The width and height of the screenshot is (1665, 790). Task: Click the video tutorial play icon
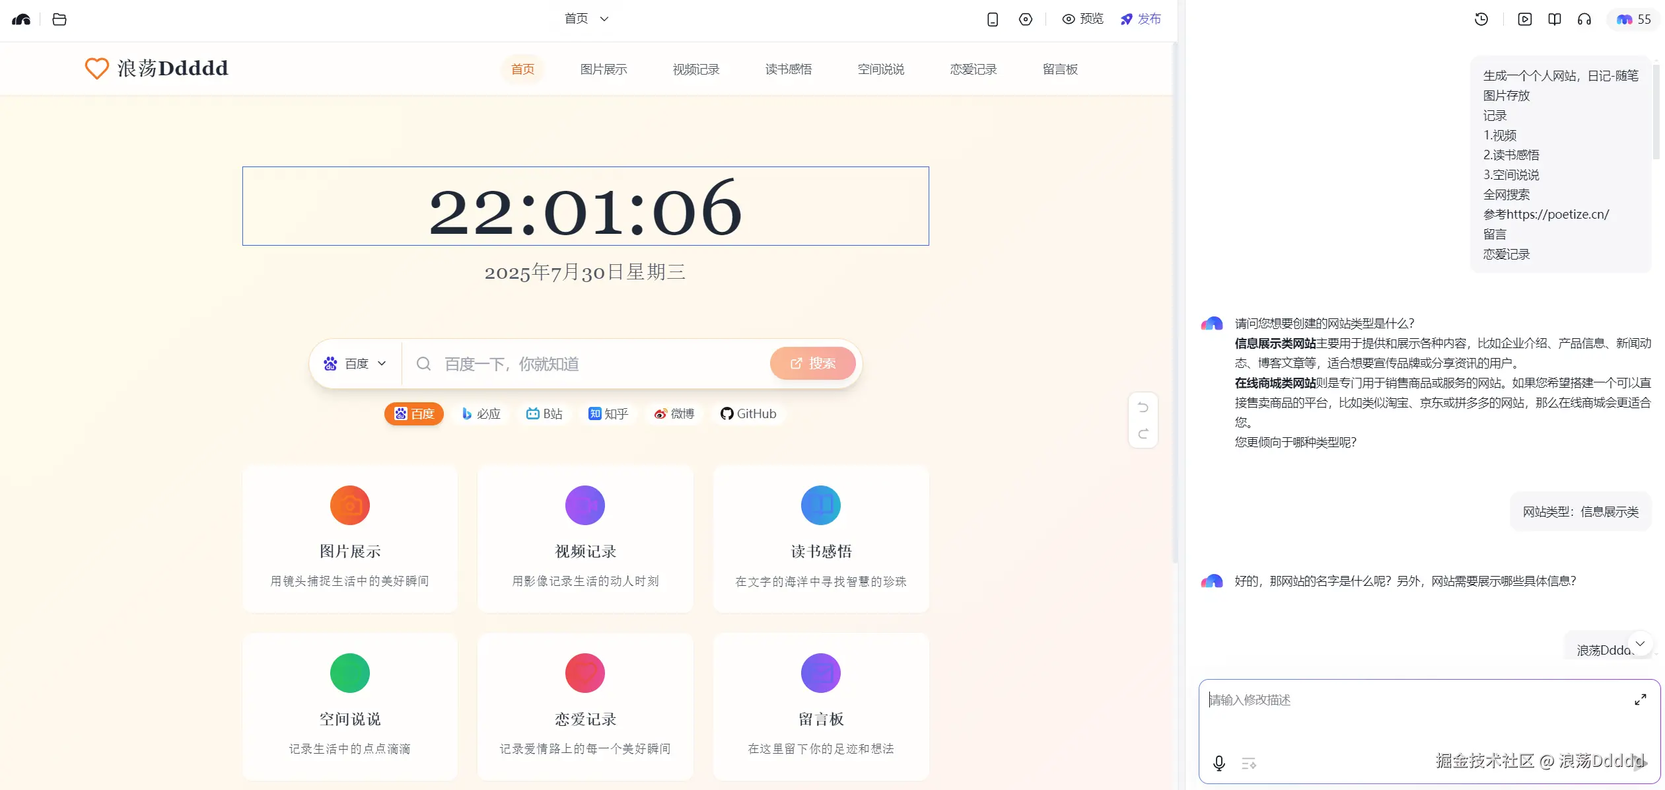(x=1524, y=19)
